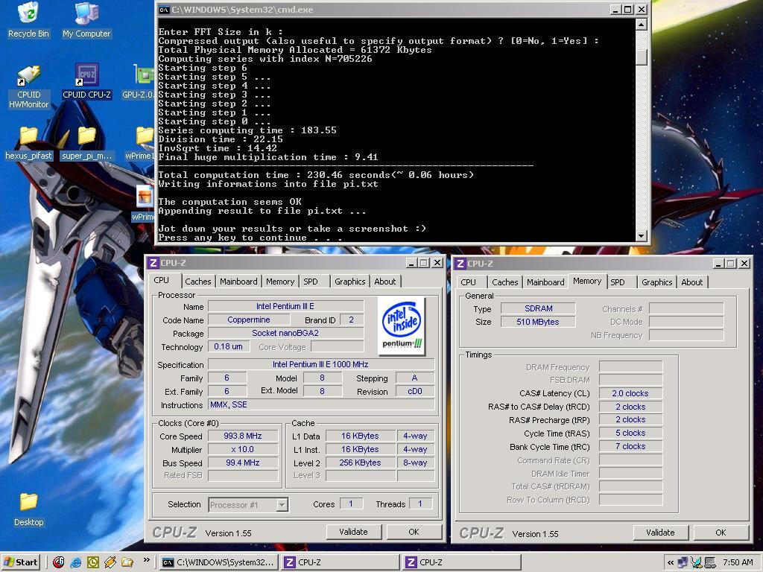Select the GPU-Z desktop icon
The image size is (763, 572).
coord(143,75)
